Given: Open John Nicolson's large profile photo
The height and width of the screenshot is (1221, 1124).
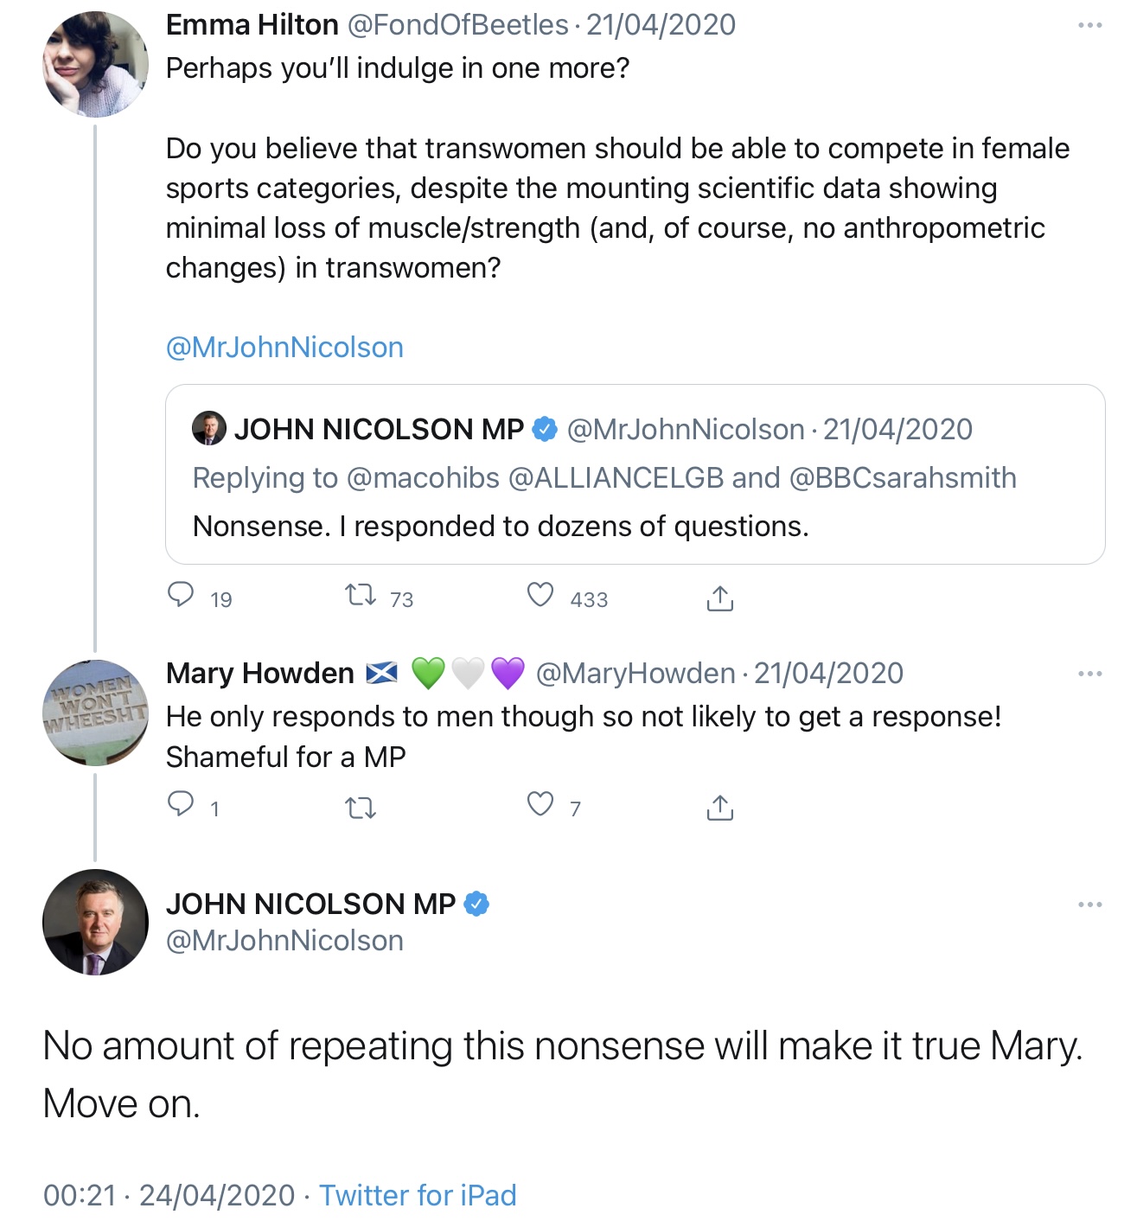Looking at the screenshot, I should [95, 922].
